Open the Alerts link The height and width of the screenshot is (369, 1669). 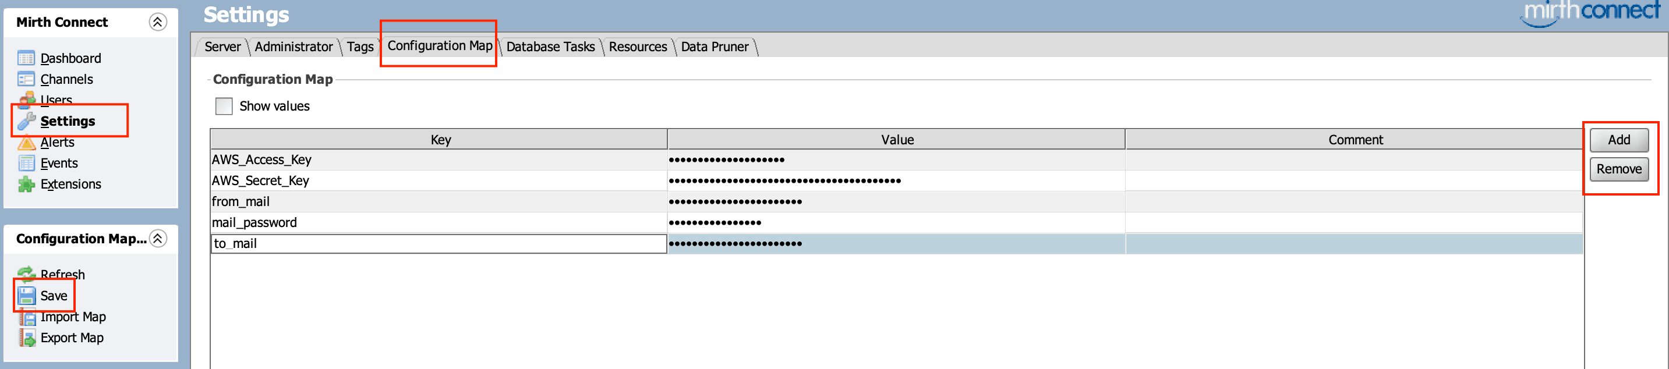coord(58,143)
